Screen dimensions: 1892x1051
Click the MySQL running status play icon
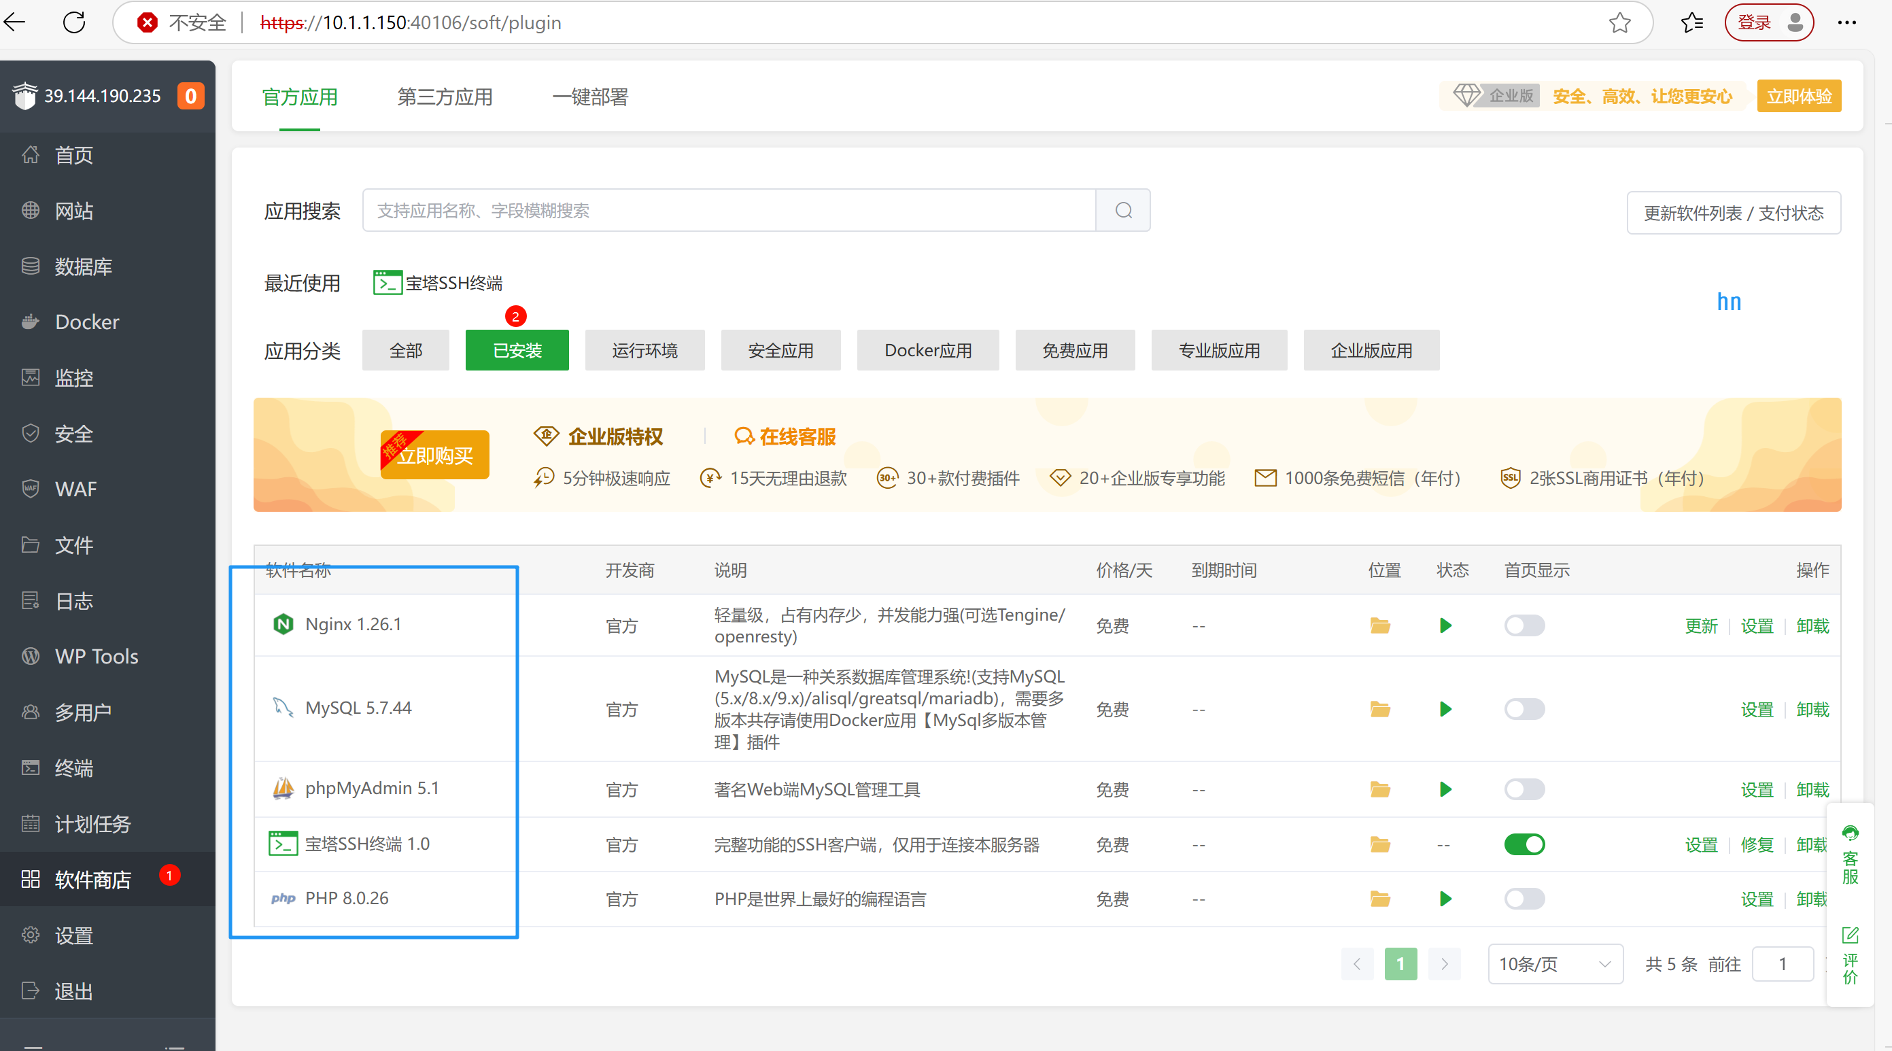[1445, 710]
